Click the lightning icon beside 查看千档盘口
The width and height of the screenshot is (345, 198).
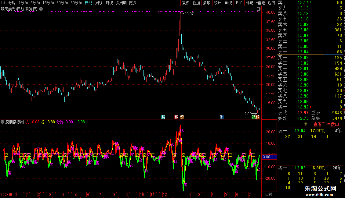306,124
